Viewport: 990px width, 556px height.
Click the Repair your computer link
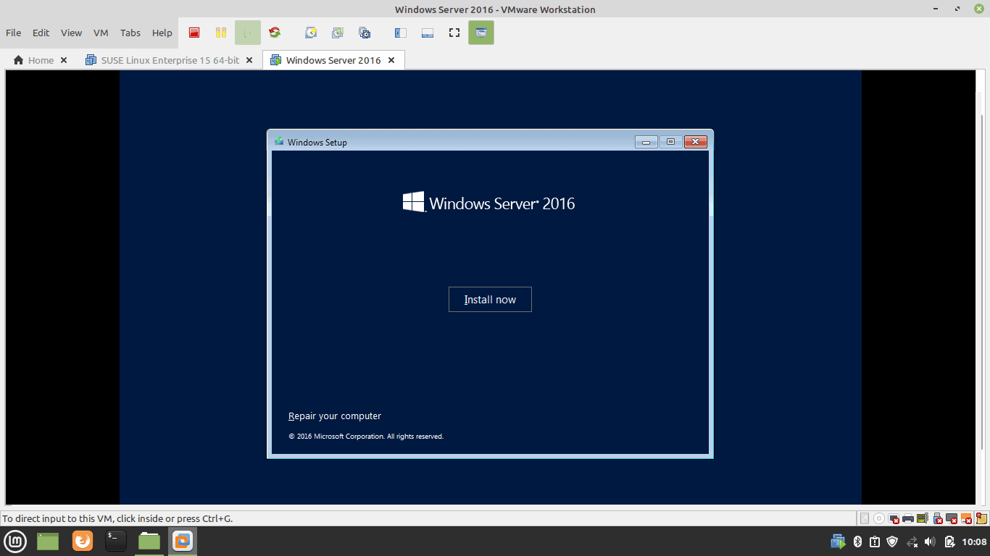(335, 416)
